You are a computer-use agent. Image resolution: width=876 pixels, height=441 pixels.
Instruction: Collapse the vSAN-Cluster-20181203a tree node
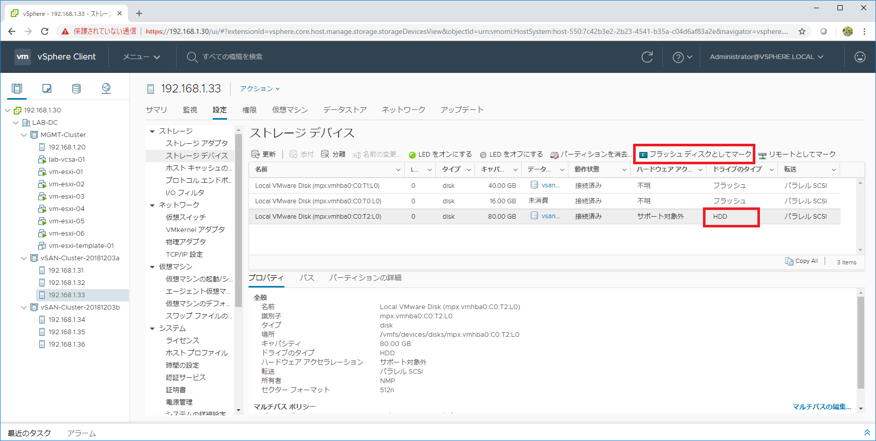tap(24, 258)
